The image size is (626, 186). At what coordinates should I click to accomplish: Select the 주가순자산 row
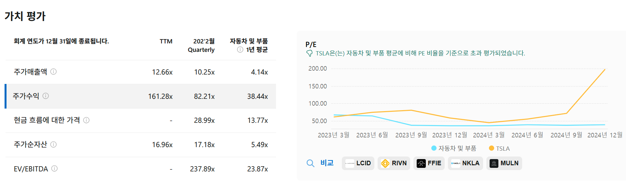(141, 145)
